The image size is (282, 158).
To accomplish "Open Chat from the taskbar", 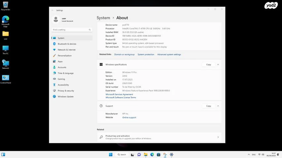I will [x=139, y=155].
